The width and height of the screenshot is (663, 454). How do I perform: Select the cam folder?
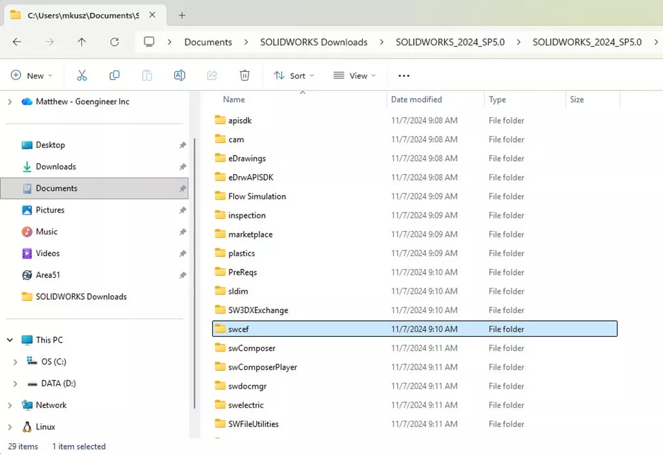click(x=414, y=140)
